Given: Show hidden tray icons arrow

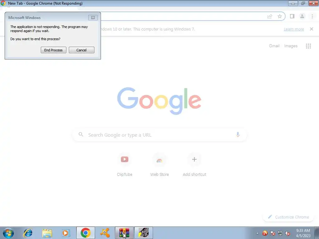Looking at the screenshot, I should point(257,233).
